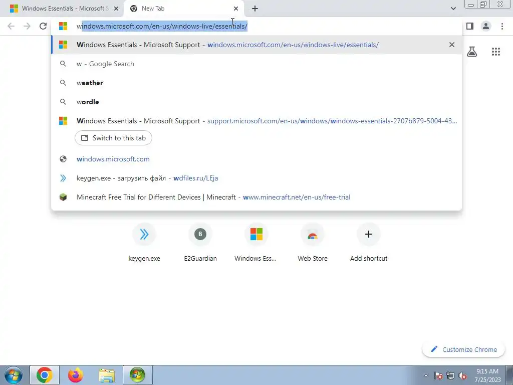Open the Windows Start menu orb
This screenshot has width=513, height=385.
click(14, 375)
